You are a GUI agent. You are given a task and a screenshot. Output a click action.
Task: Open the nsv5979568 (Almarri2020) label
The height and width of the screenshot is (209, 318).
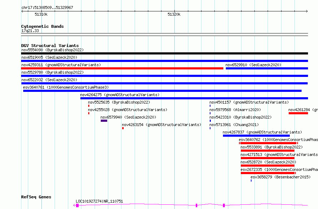235,110
